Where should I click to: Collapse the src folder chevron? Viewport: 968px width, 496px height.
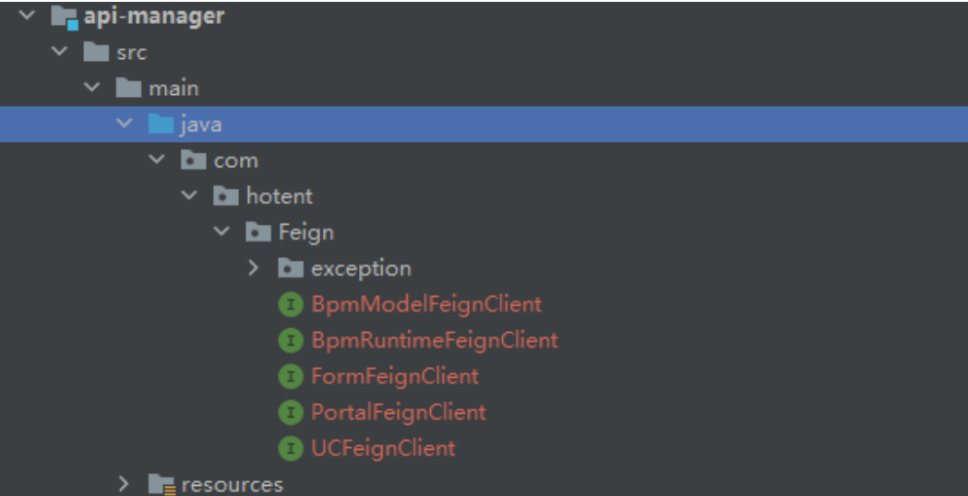point(60,52)
